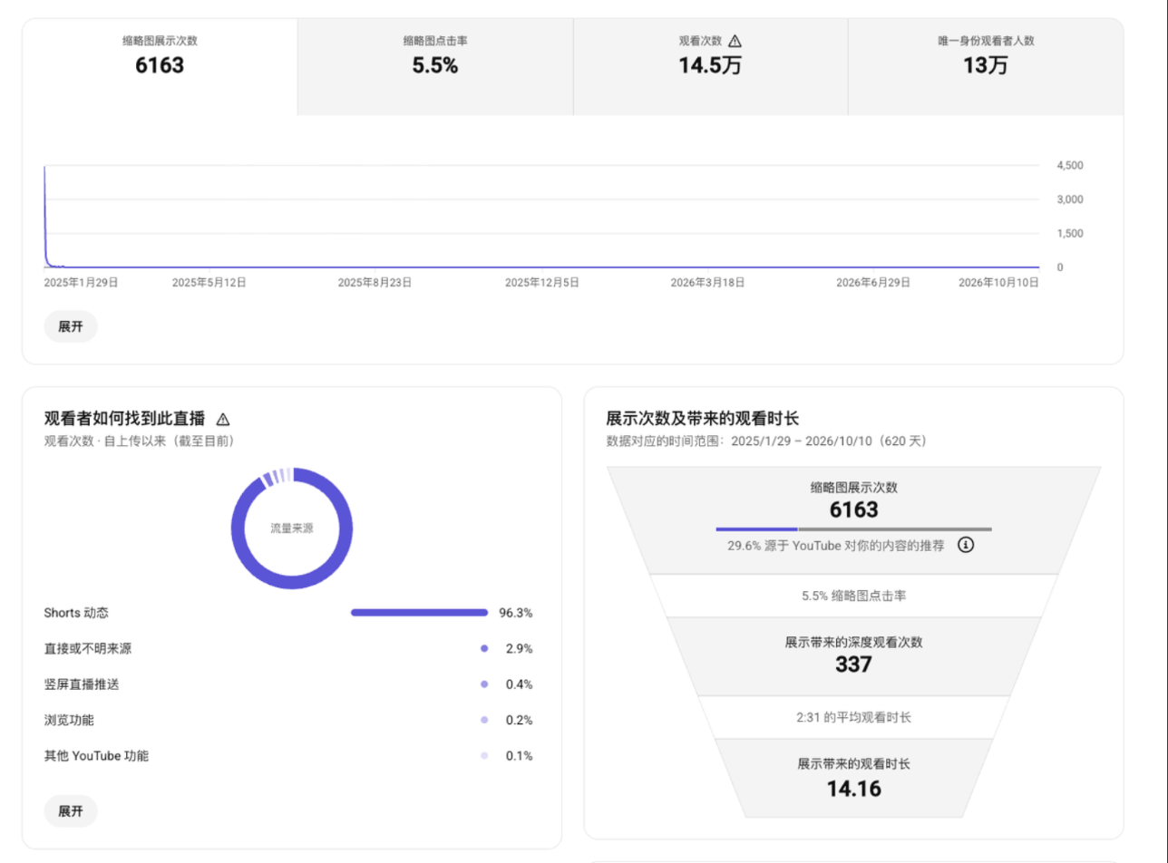Click the 0.4% dot for 竖屏直播推送
This screenshot has width=1168, height=863.
click(x=484, y=684)
